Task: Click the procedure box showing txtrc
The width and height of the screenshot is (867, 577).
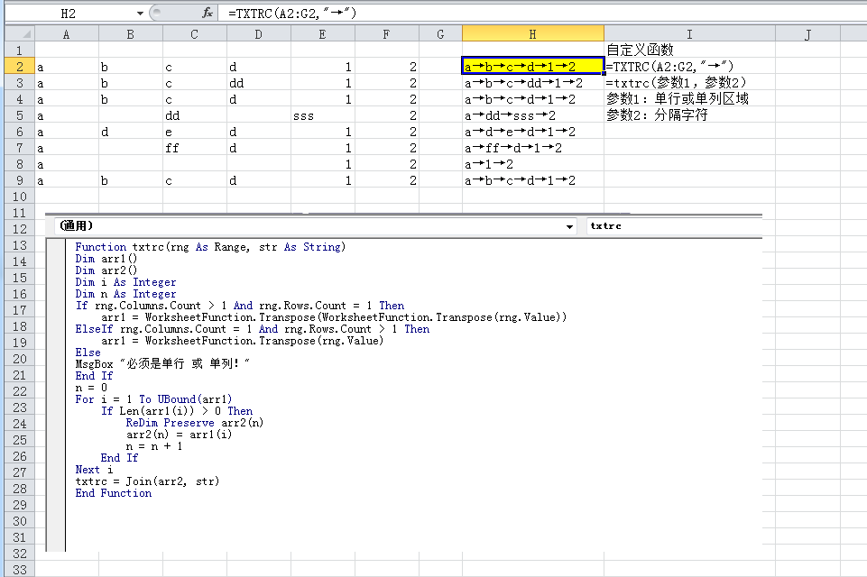Action: pos(674,225)
